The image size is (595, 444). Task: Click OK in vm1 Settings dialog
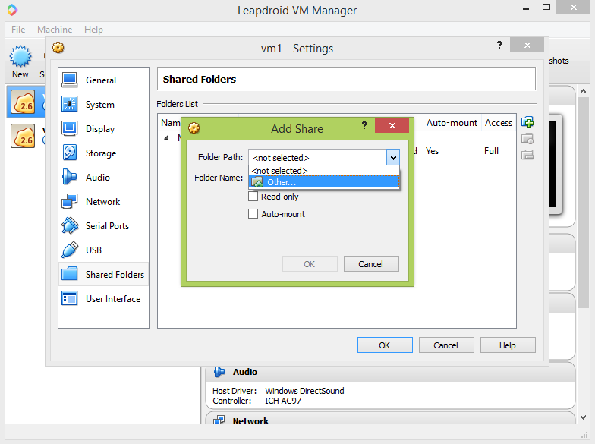(x=385, y=345)
